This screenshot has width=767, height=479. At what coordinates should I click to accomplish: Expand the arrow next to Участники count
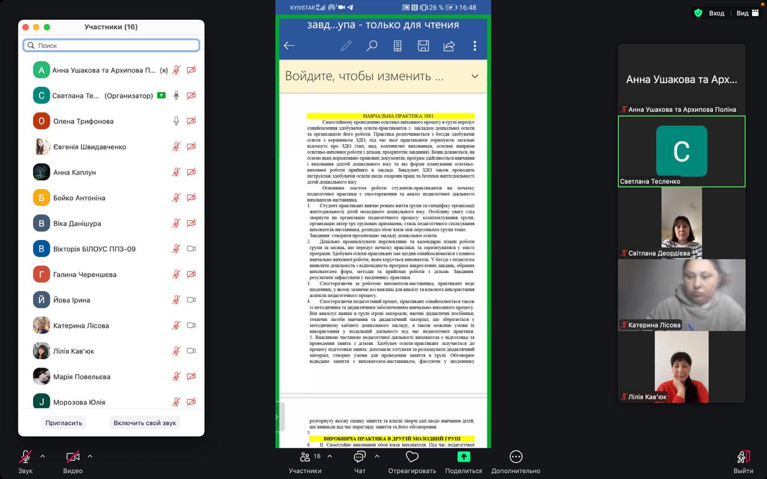point(330,456)
